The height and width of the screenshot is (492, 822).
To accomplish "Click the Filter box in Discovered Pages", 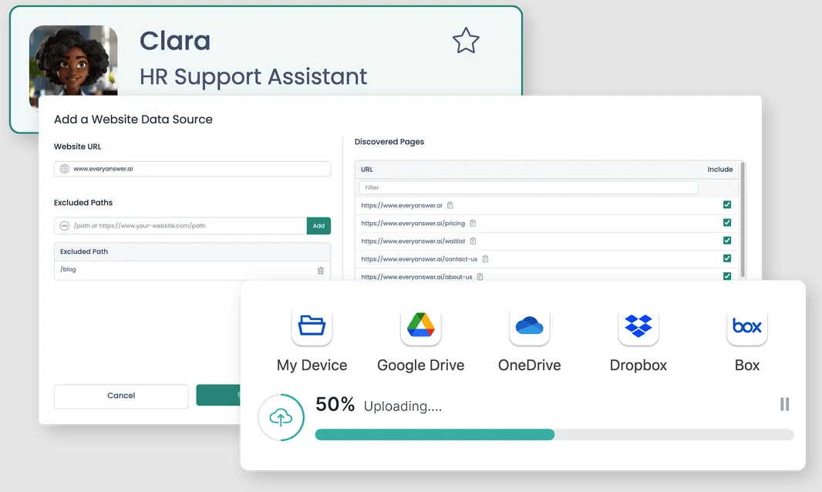I will click(x=528, y=187).
